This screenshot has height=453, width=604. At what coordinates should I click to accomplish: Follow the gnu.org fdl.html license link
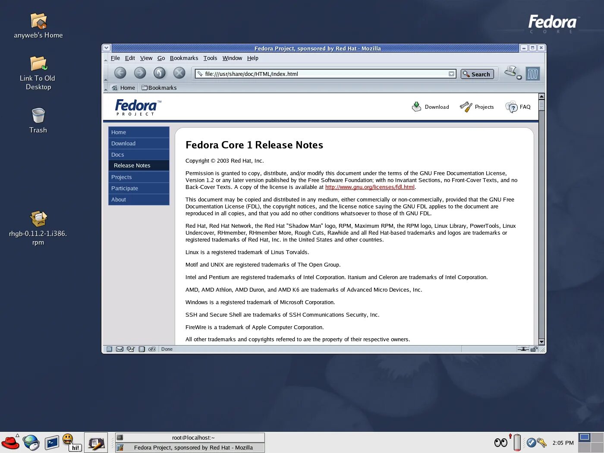(370, 187)
